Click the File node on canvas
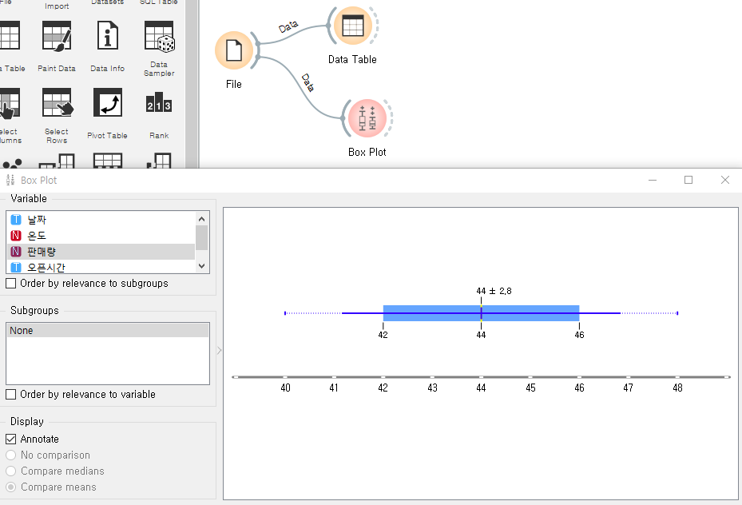 coord(234,50)
